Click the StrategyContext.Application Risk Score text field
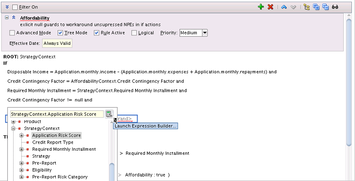Screen dimensions: 355x181 click(x=57, y=114)
